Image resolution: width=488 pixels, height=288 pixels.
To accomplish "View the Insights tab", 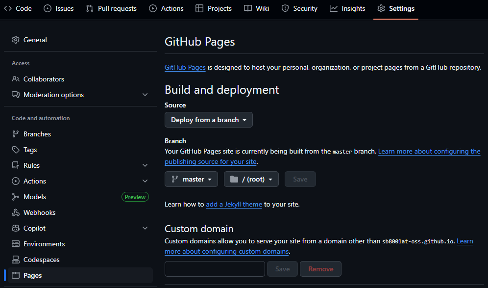I will click(347, 8).
